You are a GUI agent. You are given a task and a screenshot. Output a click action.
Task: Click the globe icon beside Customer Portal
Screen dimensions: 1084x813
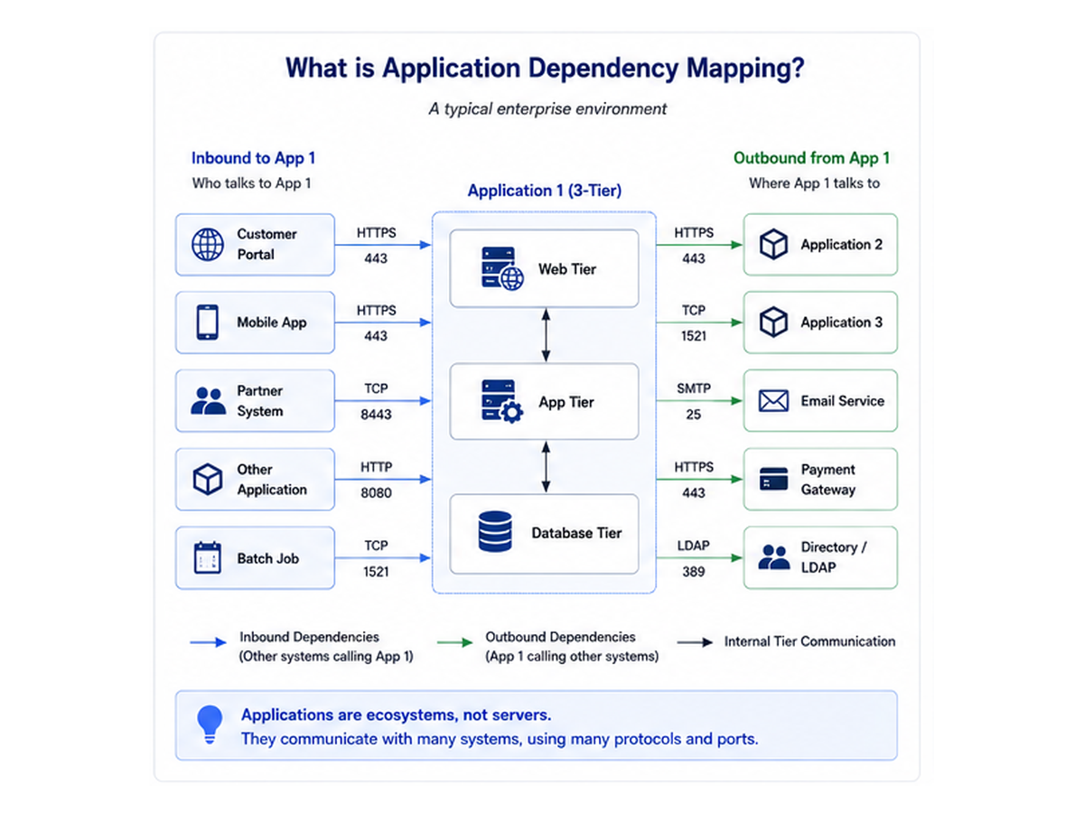click(208, 245)
